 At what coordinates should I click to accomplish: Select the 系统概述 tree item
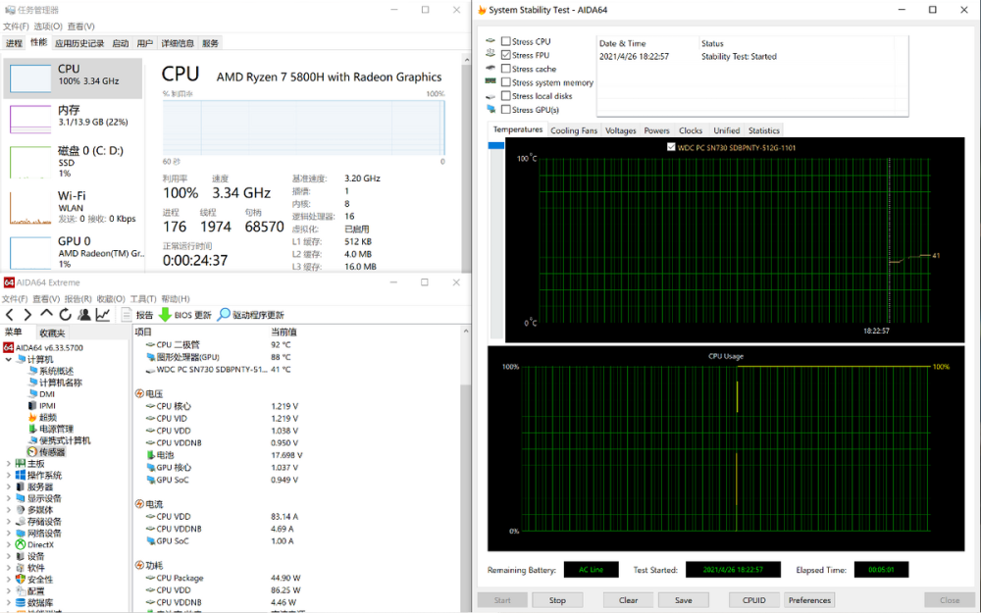tap(56, 371)
